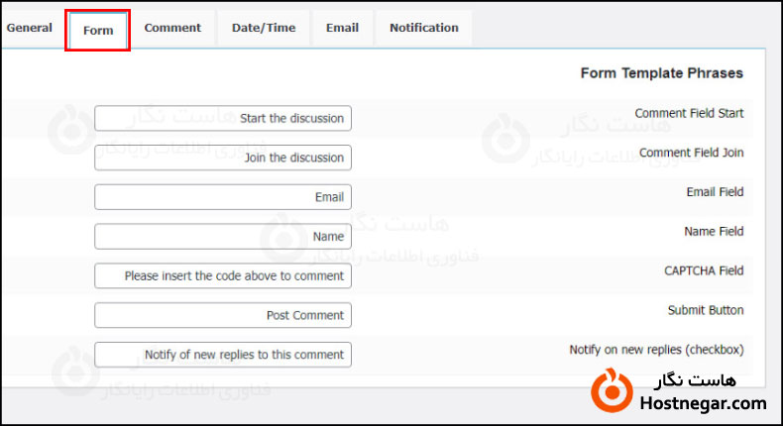The image size is (783, 426).
Task: Click the orange Hostnegar logo icon
Action: 612,390
